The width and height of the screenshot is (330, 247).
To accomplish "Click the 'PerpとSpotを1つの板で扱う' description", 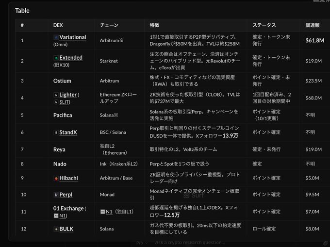I will [179, 164].
